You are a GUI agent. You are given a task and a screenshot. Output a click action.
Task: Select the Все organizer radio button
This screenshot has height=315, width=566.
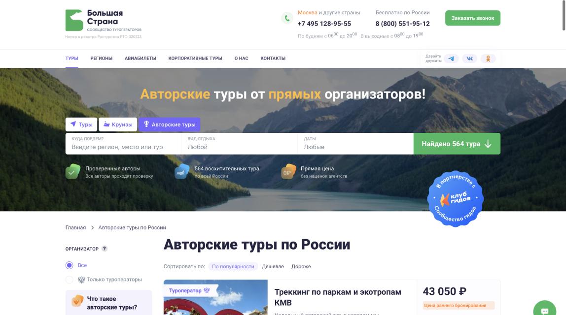[70, 265]
